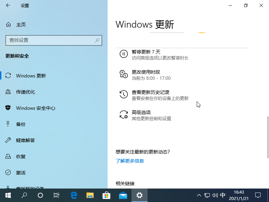The width and height of the screenshot is (269, 202).
Task: Switch input method with 中 indicator
Action: tap(223, 195)
